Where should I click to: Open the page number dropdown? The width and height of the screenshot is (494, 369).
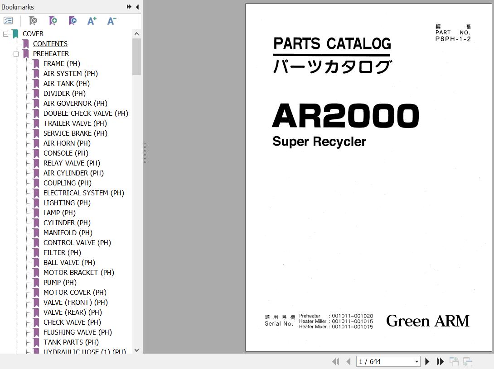[417, 361]
